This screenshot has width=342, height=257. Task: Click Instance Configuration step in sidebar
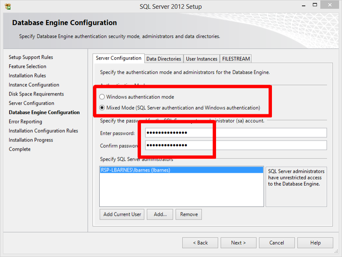pyautogui.click(x=34, y=85)
